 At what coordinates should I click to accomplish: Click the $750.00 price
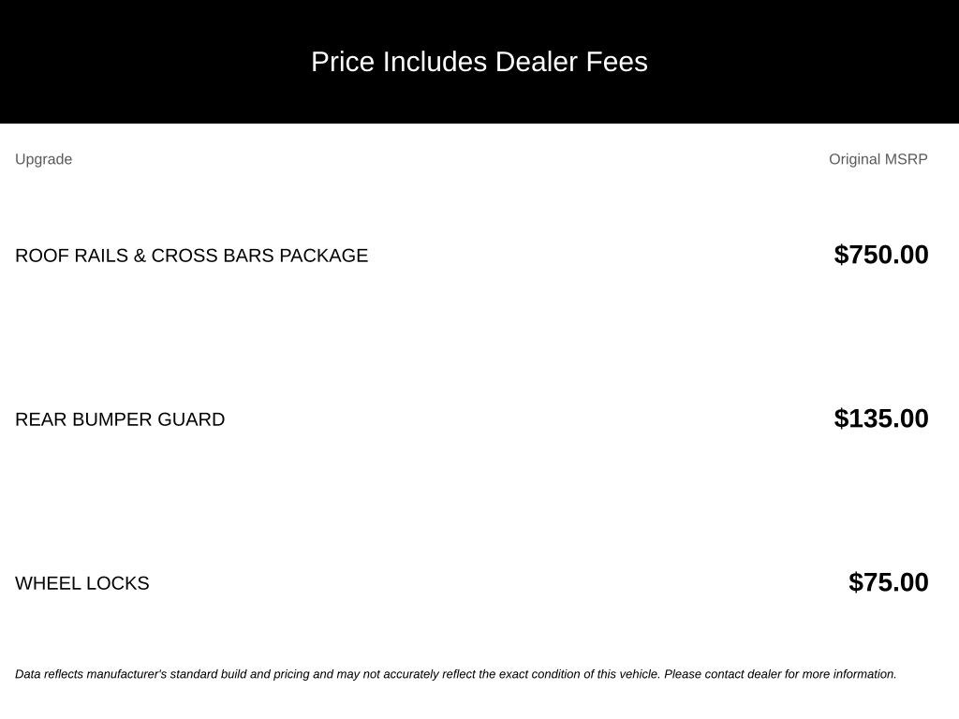point(880,255)
